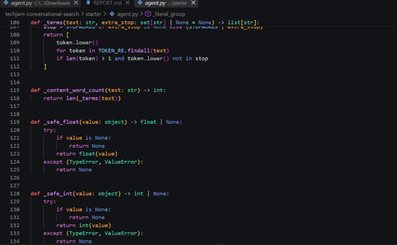Click 'try:' on line 120
The image size is (397, 245).
click(x=50, y=130)
